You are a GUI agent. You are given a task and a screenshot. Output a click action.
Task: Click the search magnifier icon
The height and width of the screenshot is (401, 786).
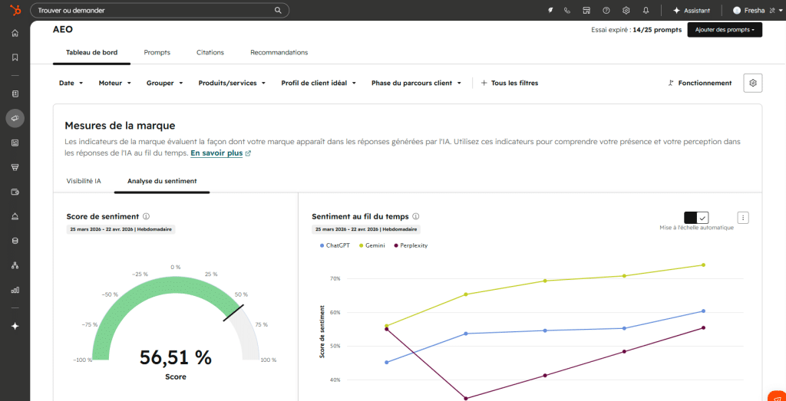tap(278, 10)
